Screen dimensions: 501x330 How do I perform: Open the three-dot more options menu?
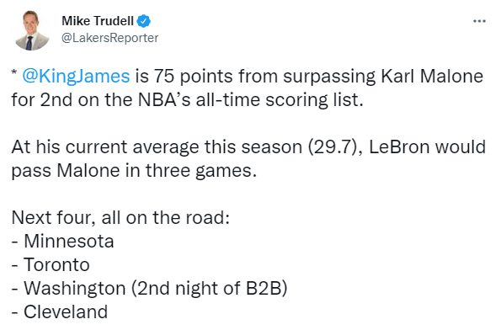[479, 21]
